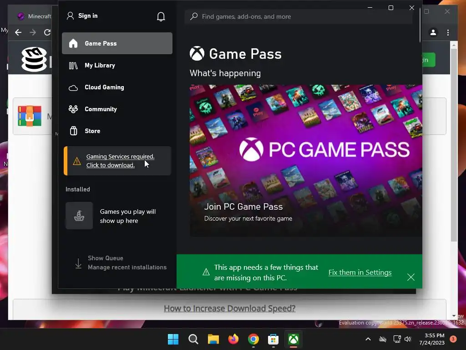Focus the Find games search field

pos(299,16)
